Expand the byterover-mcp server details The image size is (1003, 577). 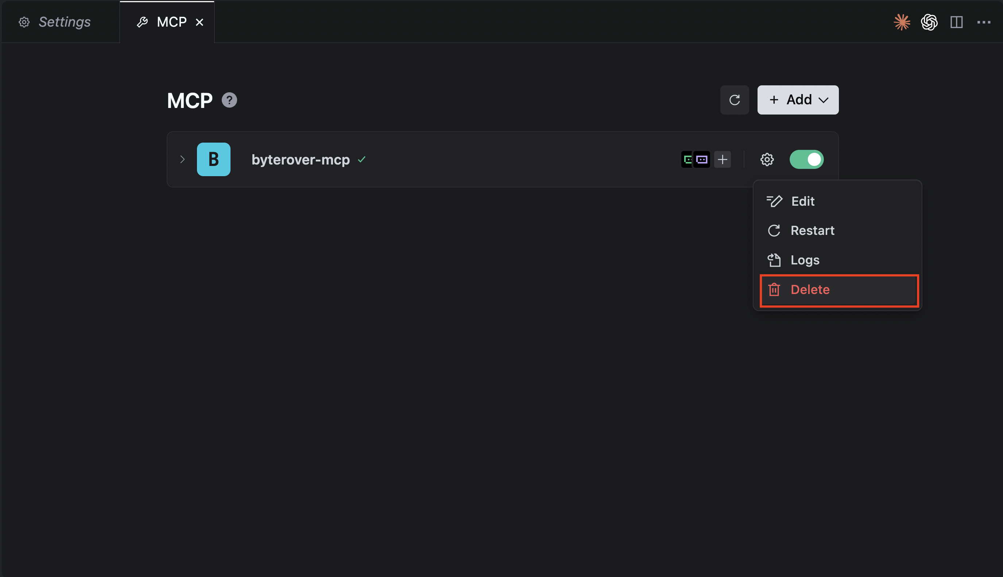pos(182,159)
